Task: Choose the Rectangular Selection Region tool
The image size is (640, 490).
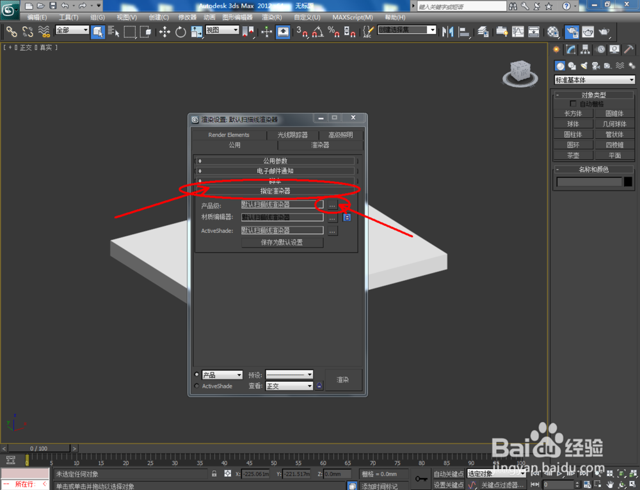Action: coord(130,31)
